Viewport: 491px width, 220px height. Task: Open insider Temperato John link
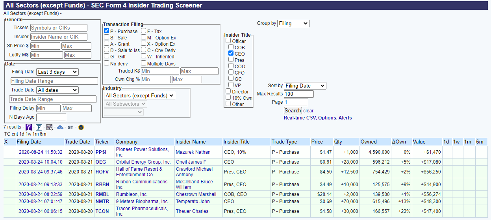point(193,201)
